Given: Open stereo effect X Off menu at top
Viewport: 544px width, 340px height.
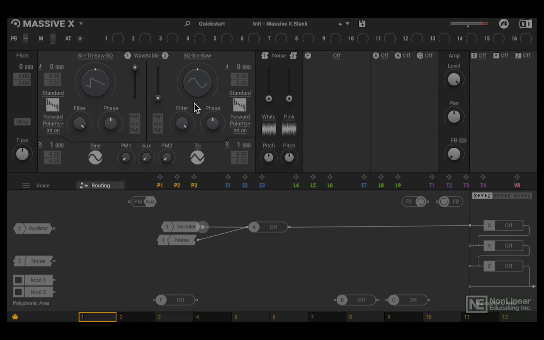Looking at the screenshot, I should (x=482, y=56).
